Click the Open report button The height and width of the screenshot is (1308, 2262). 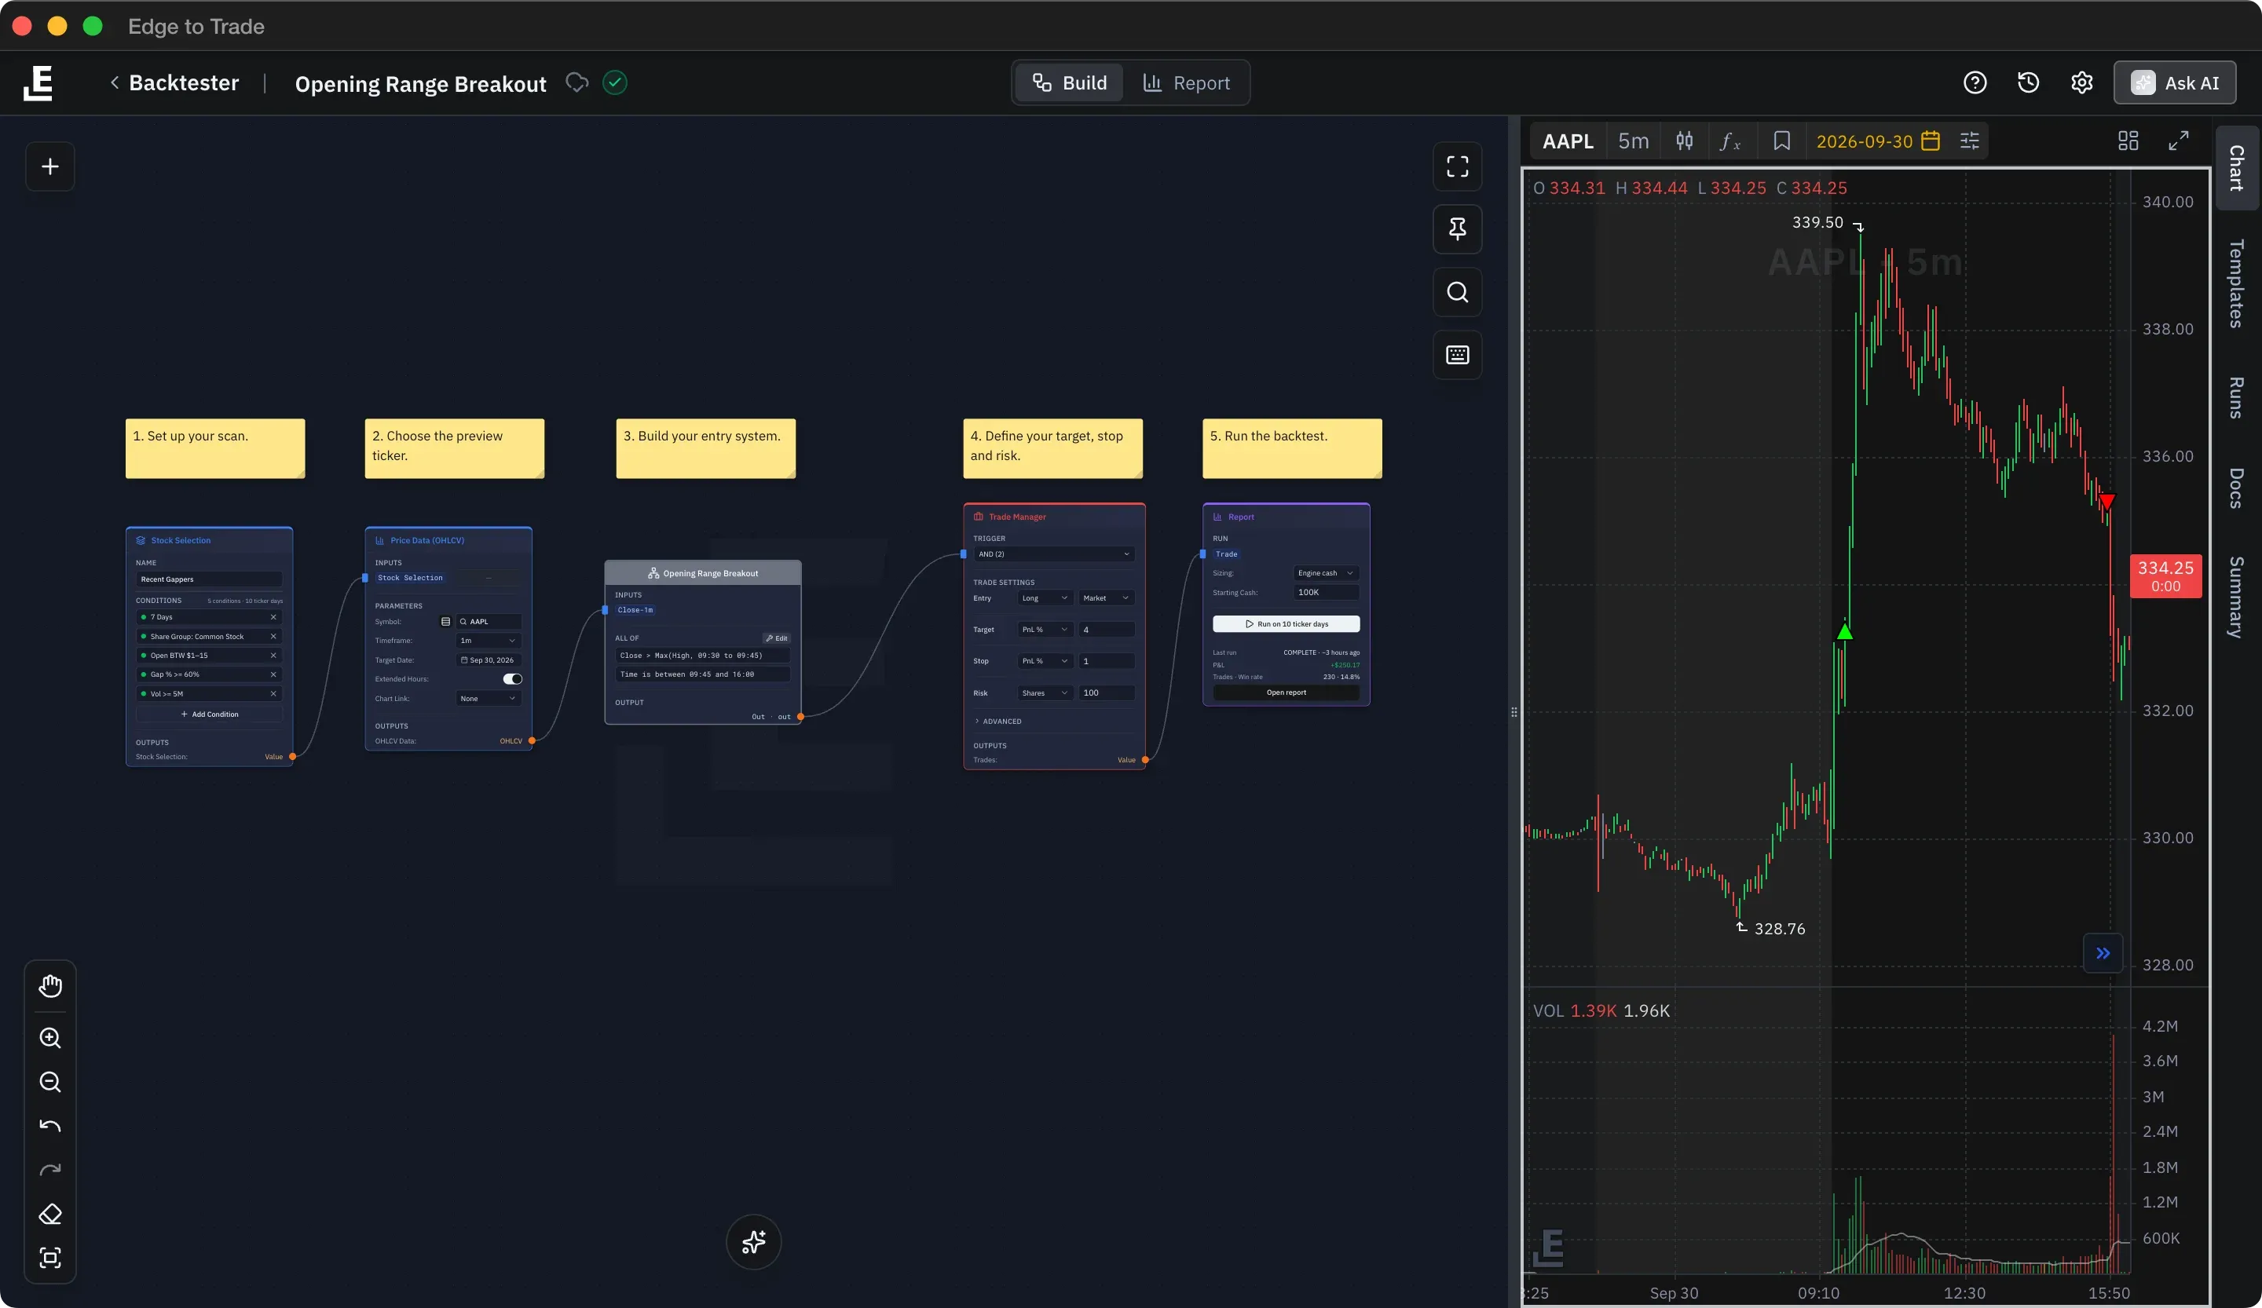click(x=1286, y=692)
